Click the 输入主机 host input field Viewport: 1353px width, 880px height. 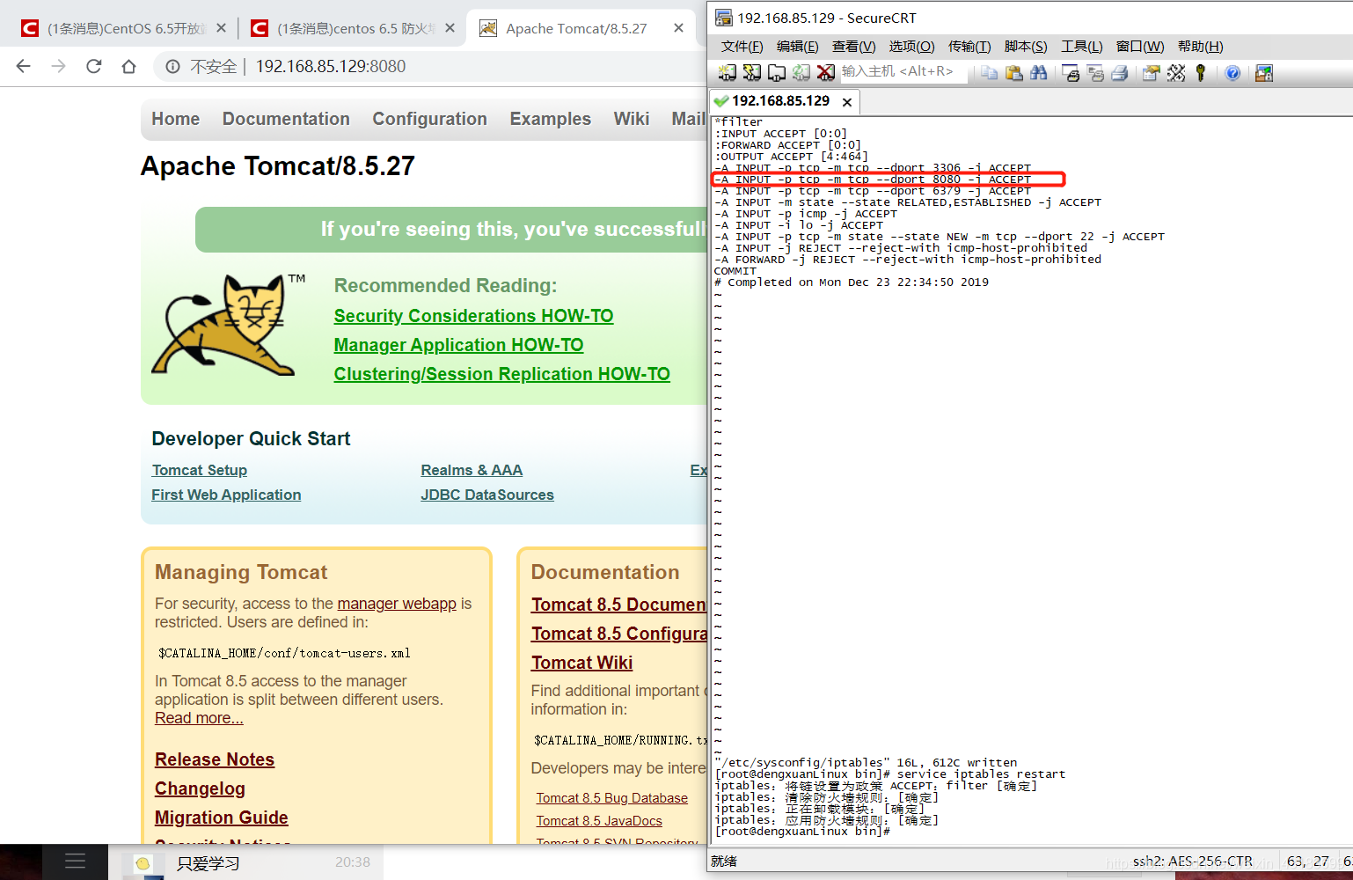click(x=903, y=71)
